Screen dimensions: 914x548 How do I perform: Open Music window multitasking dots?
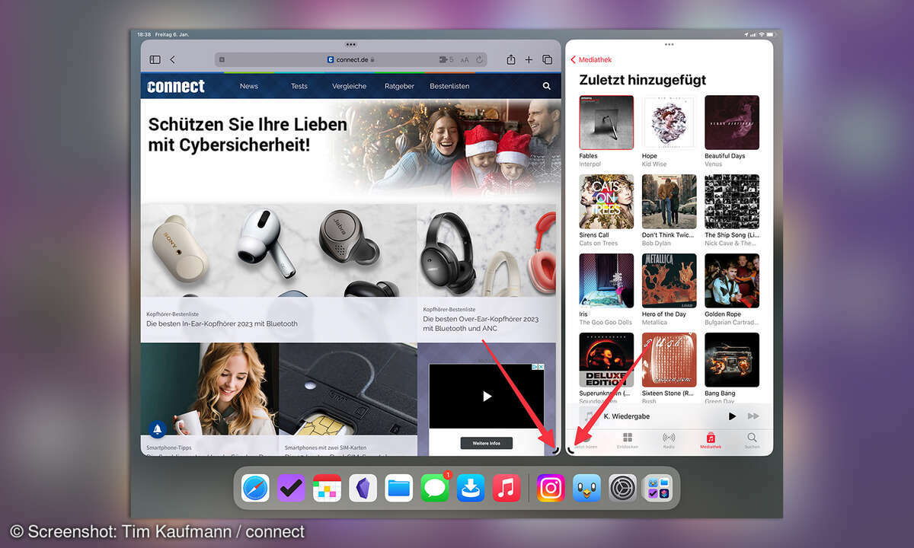coord(669,45)
